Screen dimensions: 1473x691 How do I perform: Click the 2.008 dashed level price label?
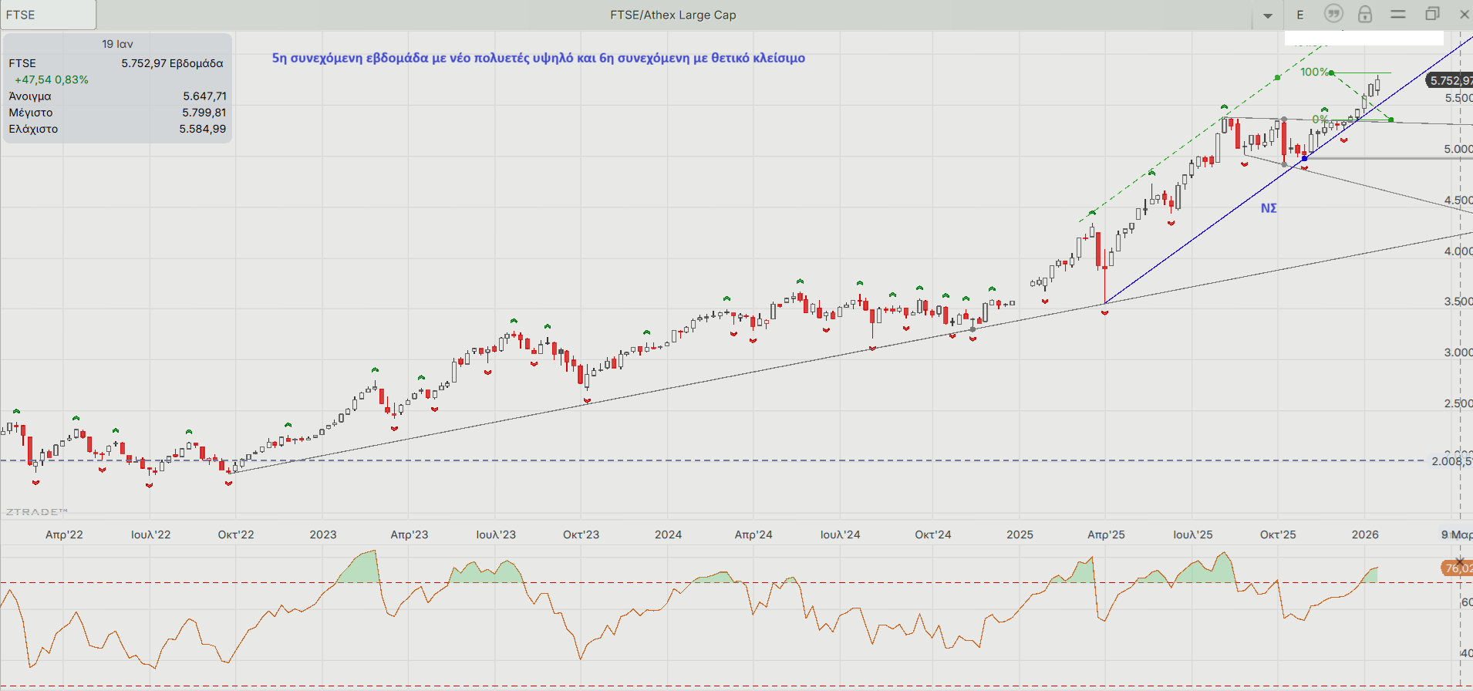1451,461
